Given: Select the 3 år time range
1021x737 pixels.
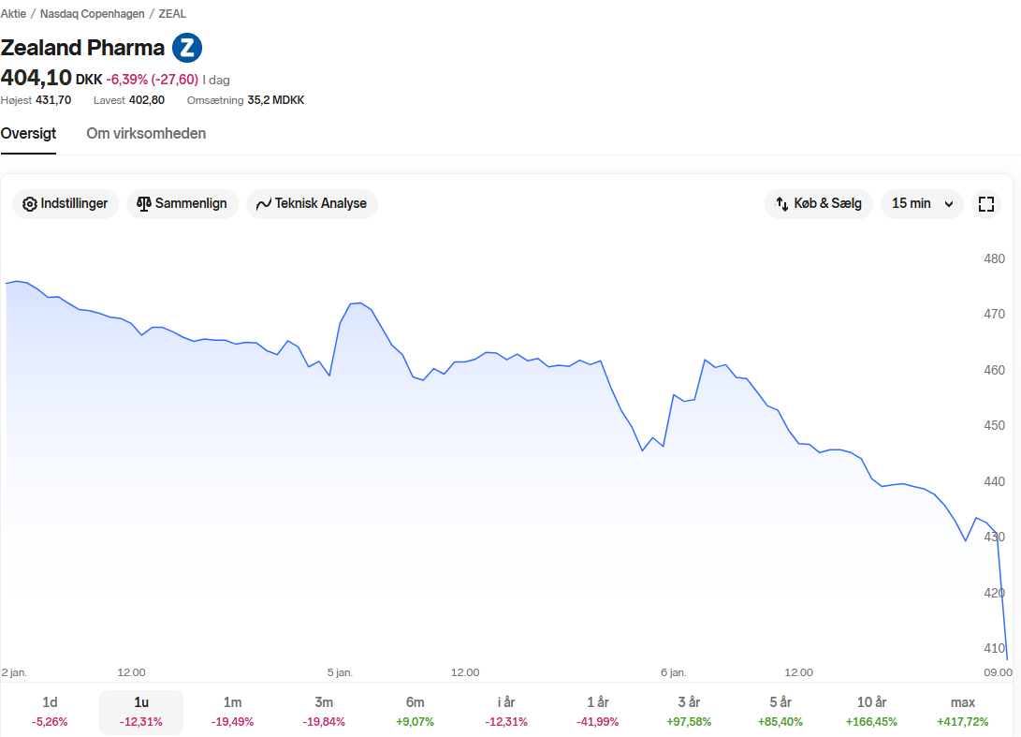Looking at the screenshot, I should (x=689, y=712).
